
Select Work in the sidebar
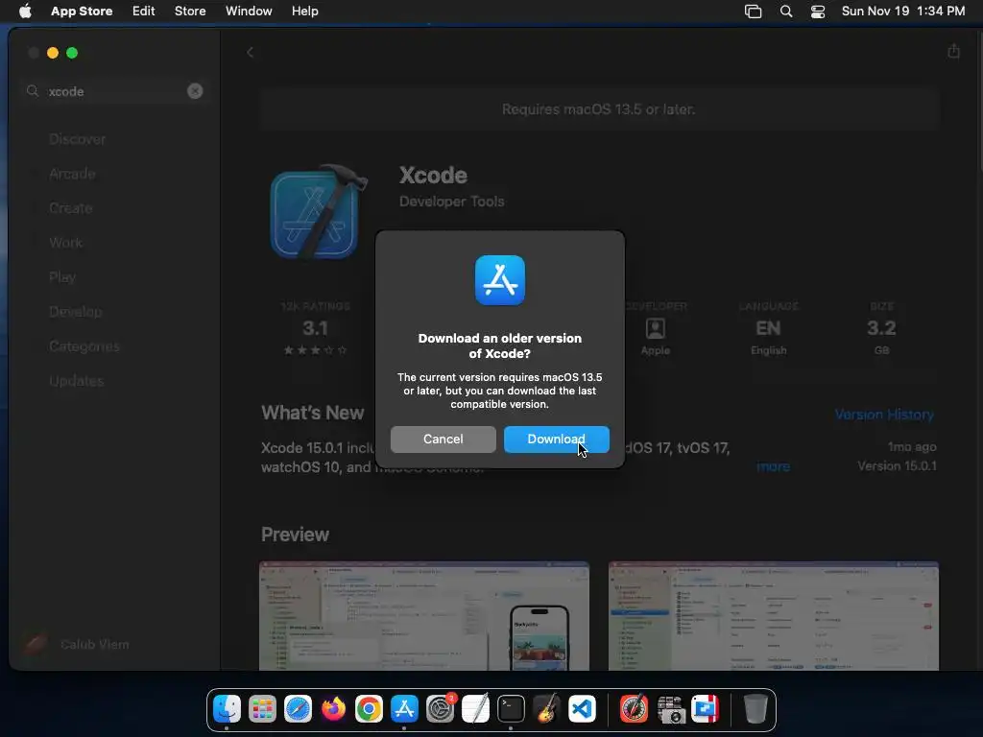coord(66,243)
